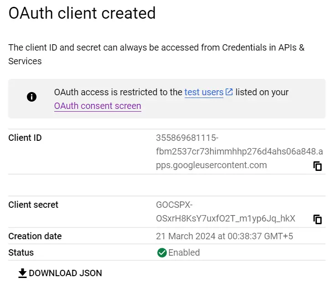Click the 'OAuth client created' heading
This screenshot has height=283, width=331.
[x=82, y=13]
